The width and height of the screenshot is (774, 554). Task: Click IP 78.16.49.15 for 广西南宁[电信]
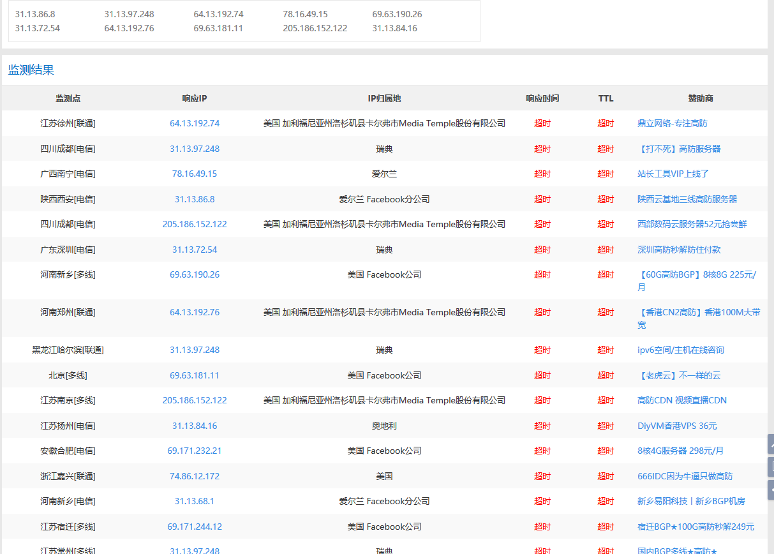pyautogui.click(x=194, y=174)
